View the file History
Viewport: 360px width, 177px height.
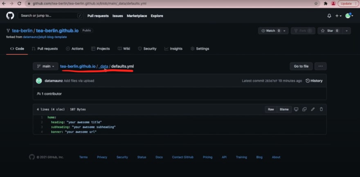coord(314,81)
